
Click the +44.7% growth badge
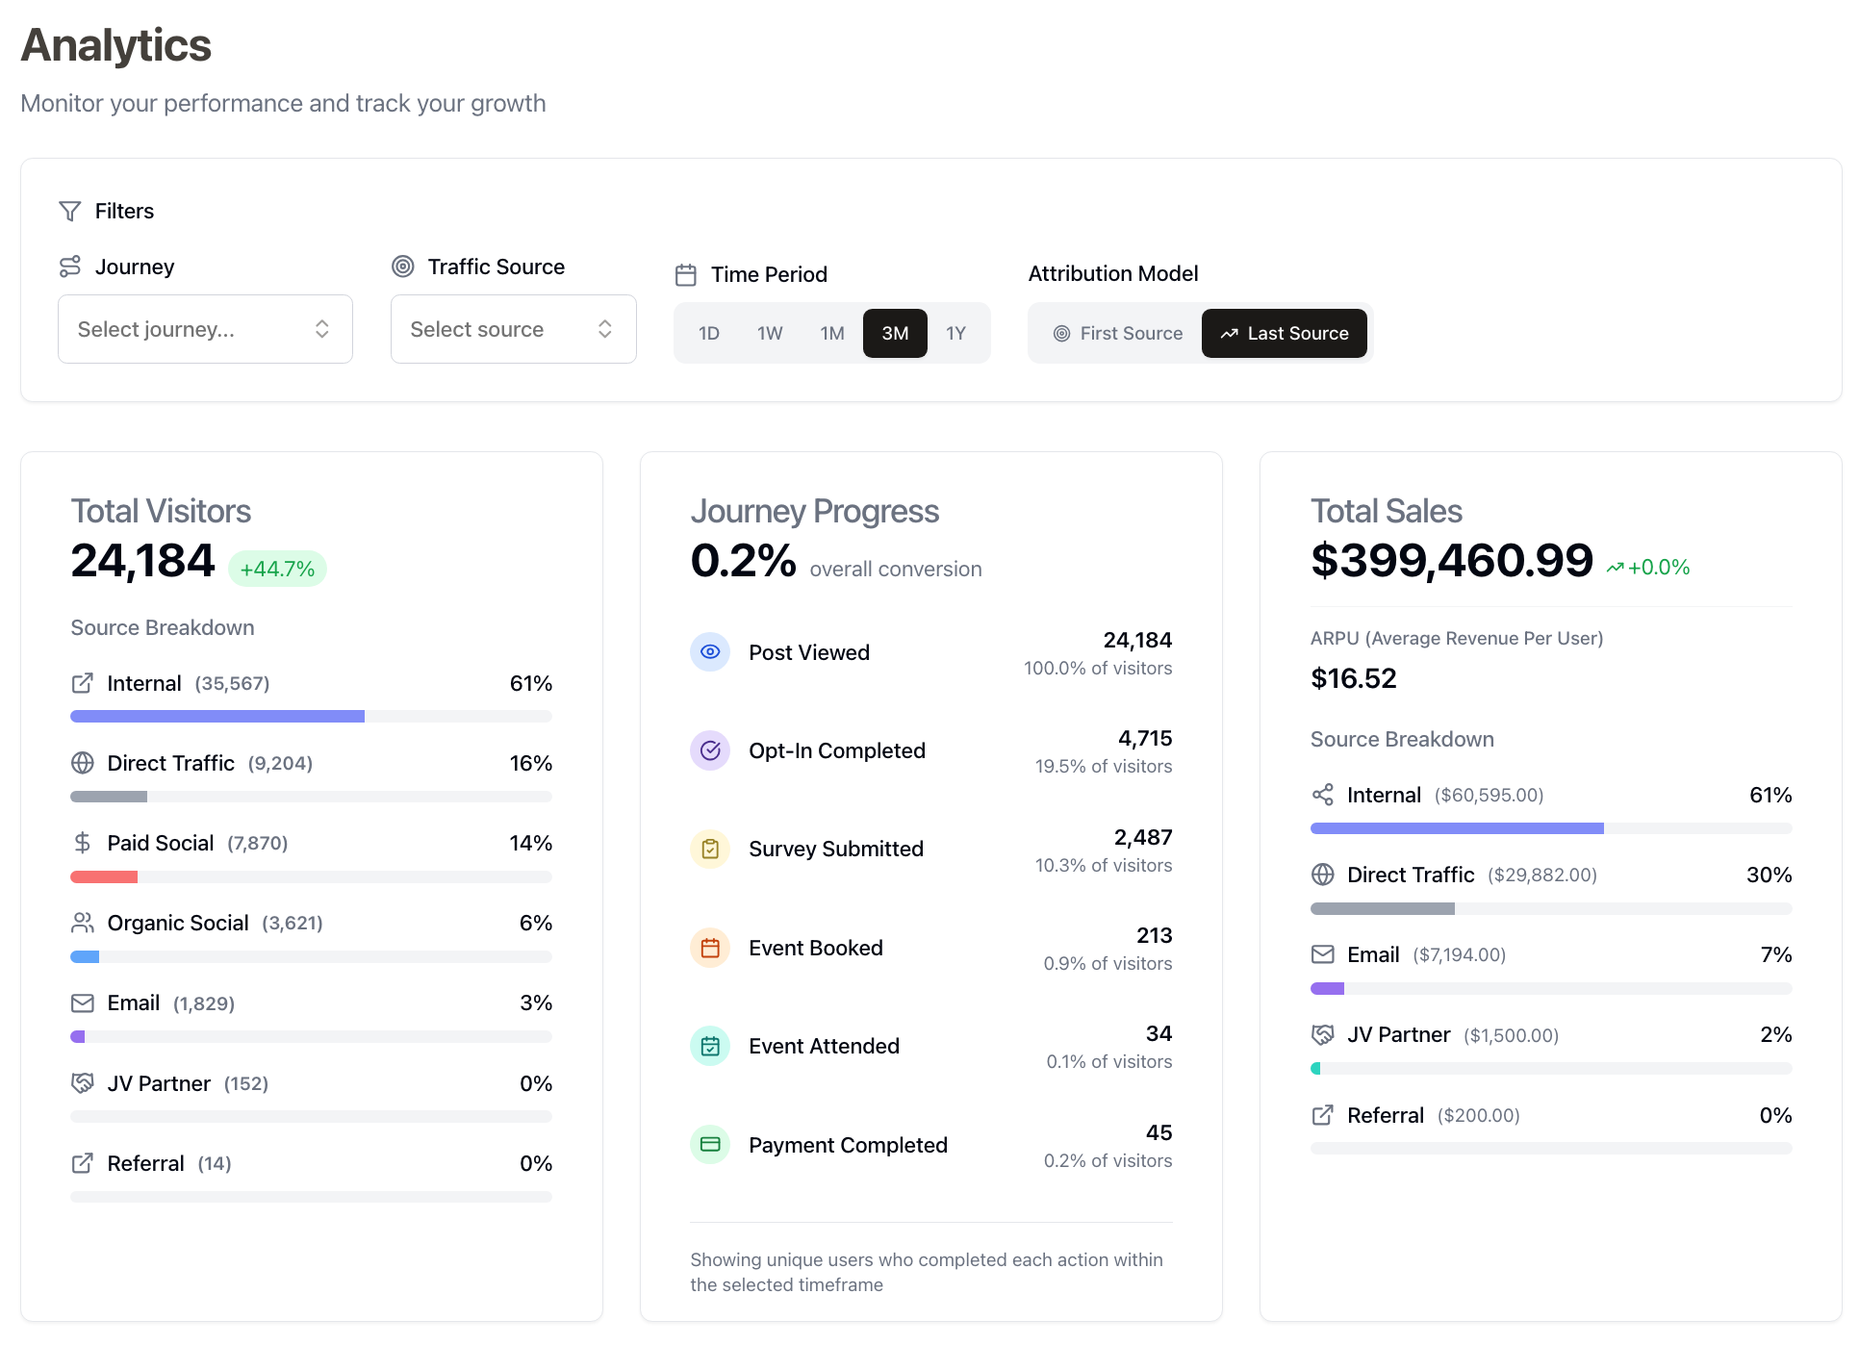(277, 569)
